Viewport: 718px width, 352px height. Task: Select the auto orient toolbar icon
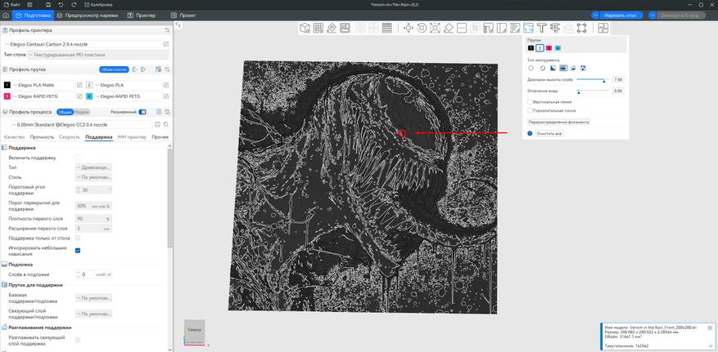pyautogui.click(x=332, y=29)
